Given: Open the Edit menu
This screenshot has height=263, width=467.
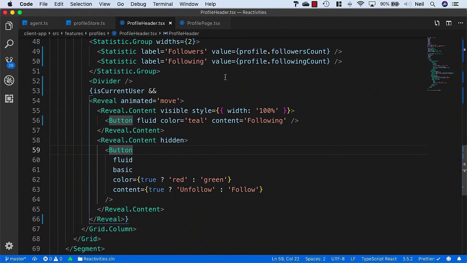Looking at the screenshot, I should pyautogui.click(x=59, y=4).
